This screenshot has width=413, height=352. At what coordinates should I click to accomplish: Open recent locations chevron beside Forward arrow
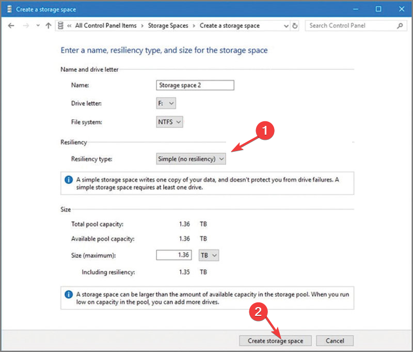38,25
